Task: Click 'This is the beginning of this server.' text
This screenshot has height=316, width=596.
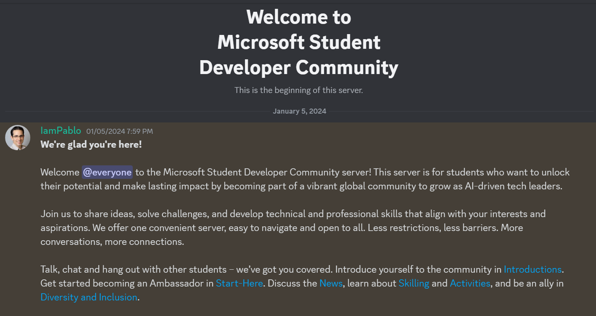Action: pyautogui.click(x=298, y=90)
